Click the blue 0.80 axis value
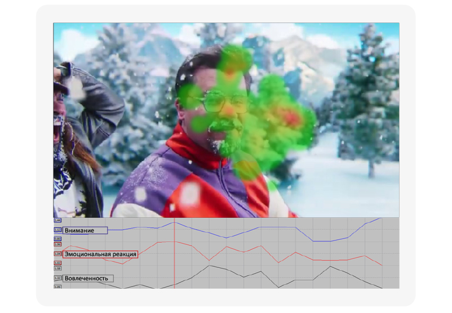Screen dimensions: 452x313 pos(57,239)
